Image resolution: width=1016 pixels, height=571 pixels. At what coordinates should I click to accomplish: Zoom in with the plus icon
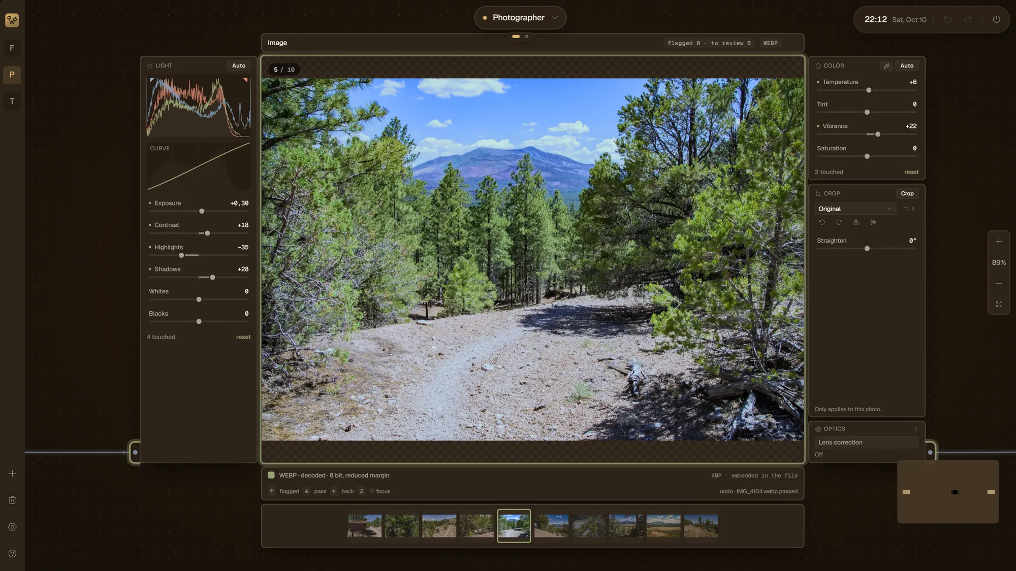coord(999,242)
